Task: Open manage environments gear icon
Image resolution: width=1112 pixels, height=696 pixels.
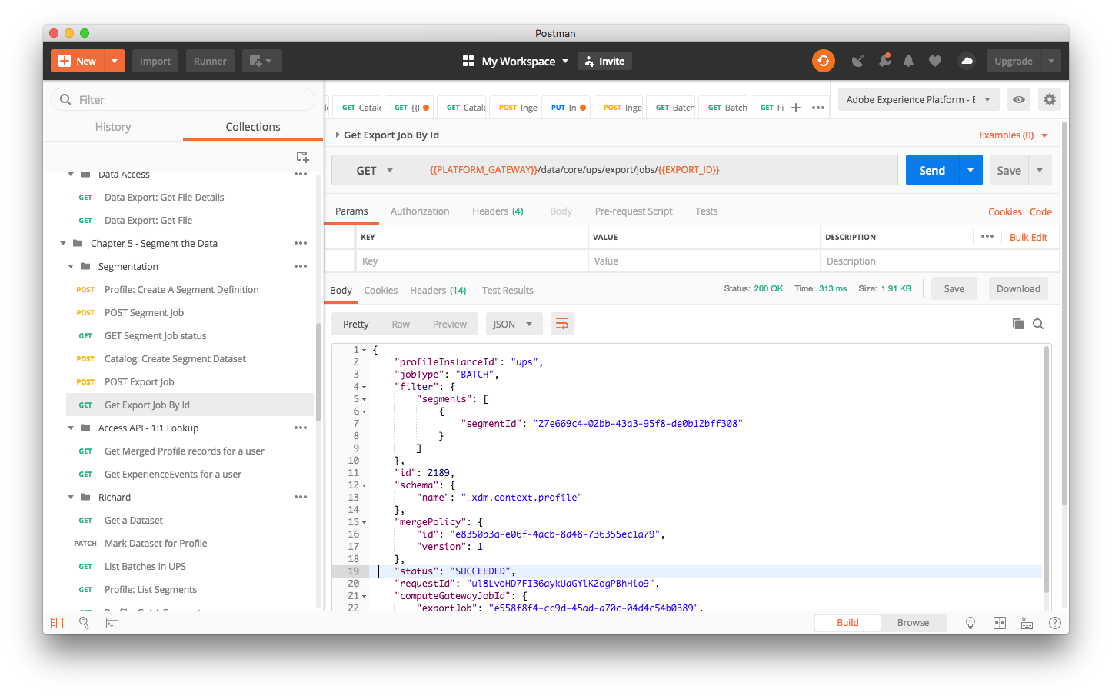Action: pos(1050,99)
